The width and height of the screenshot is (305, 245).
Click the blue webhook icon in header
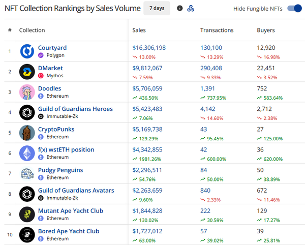[191, 8]
